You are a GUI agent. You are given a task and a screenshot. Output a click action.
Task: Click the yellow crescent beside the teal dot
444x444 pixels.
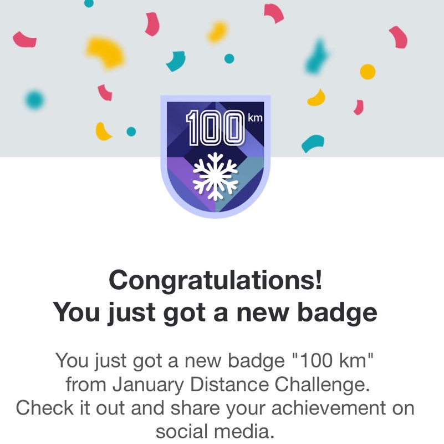coord(103,132)
